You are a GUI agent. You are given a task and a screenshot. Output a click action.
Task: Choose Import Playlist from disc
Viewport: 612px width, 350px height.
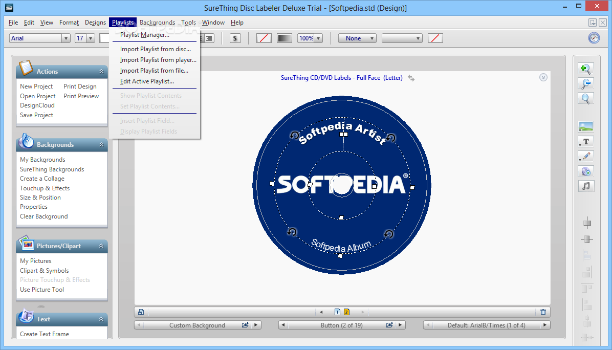tap(155, 49)
